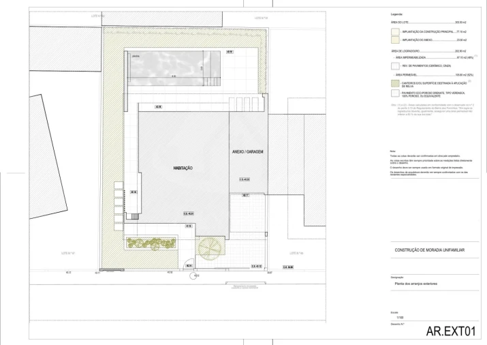Select the shrub planter bed at the front
Image resolution: width=487 pixels, height=345 pixels.
tap(151, 242)
